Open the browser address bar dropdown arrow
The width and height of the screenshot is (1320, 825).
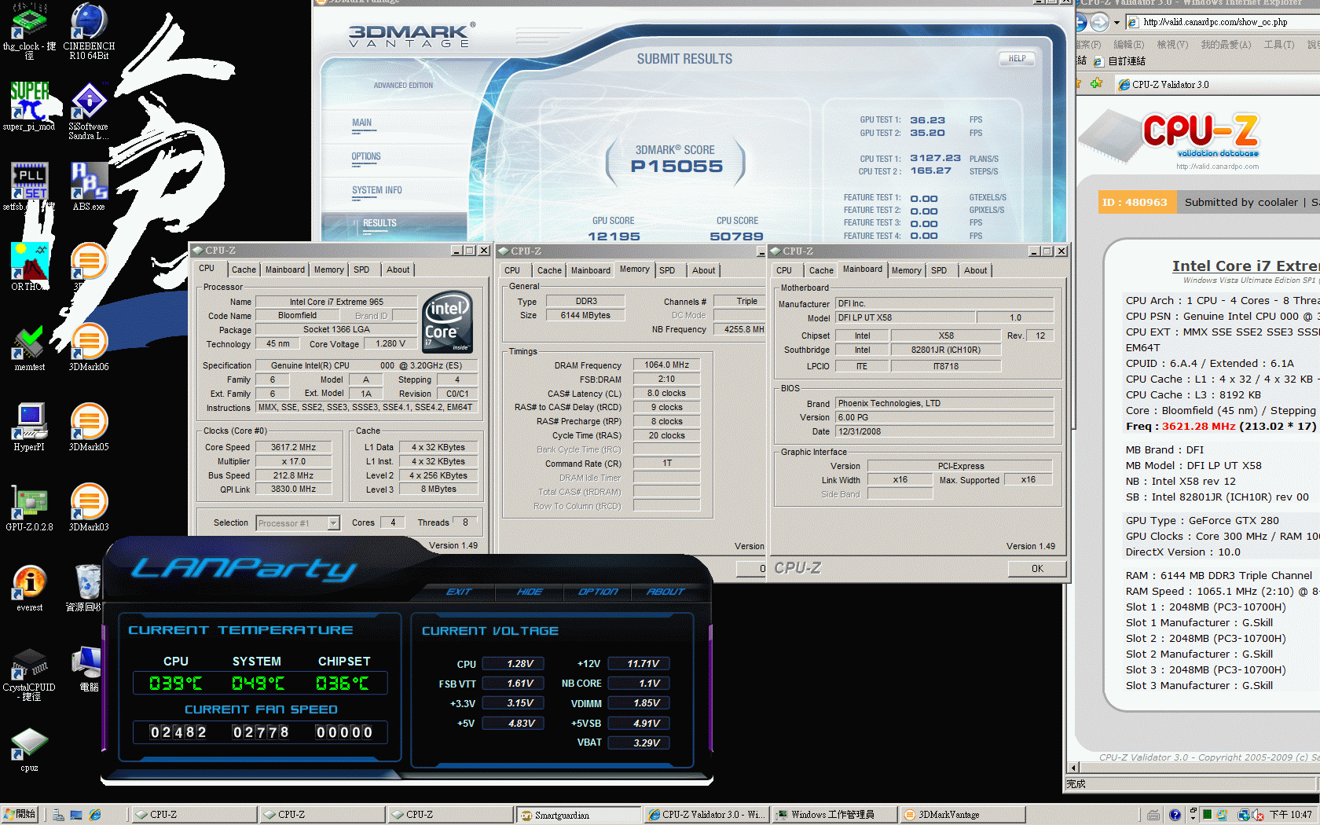pos(1116,23)
